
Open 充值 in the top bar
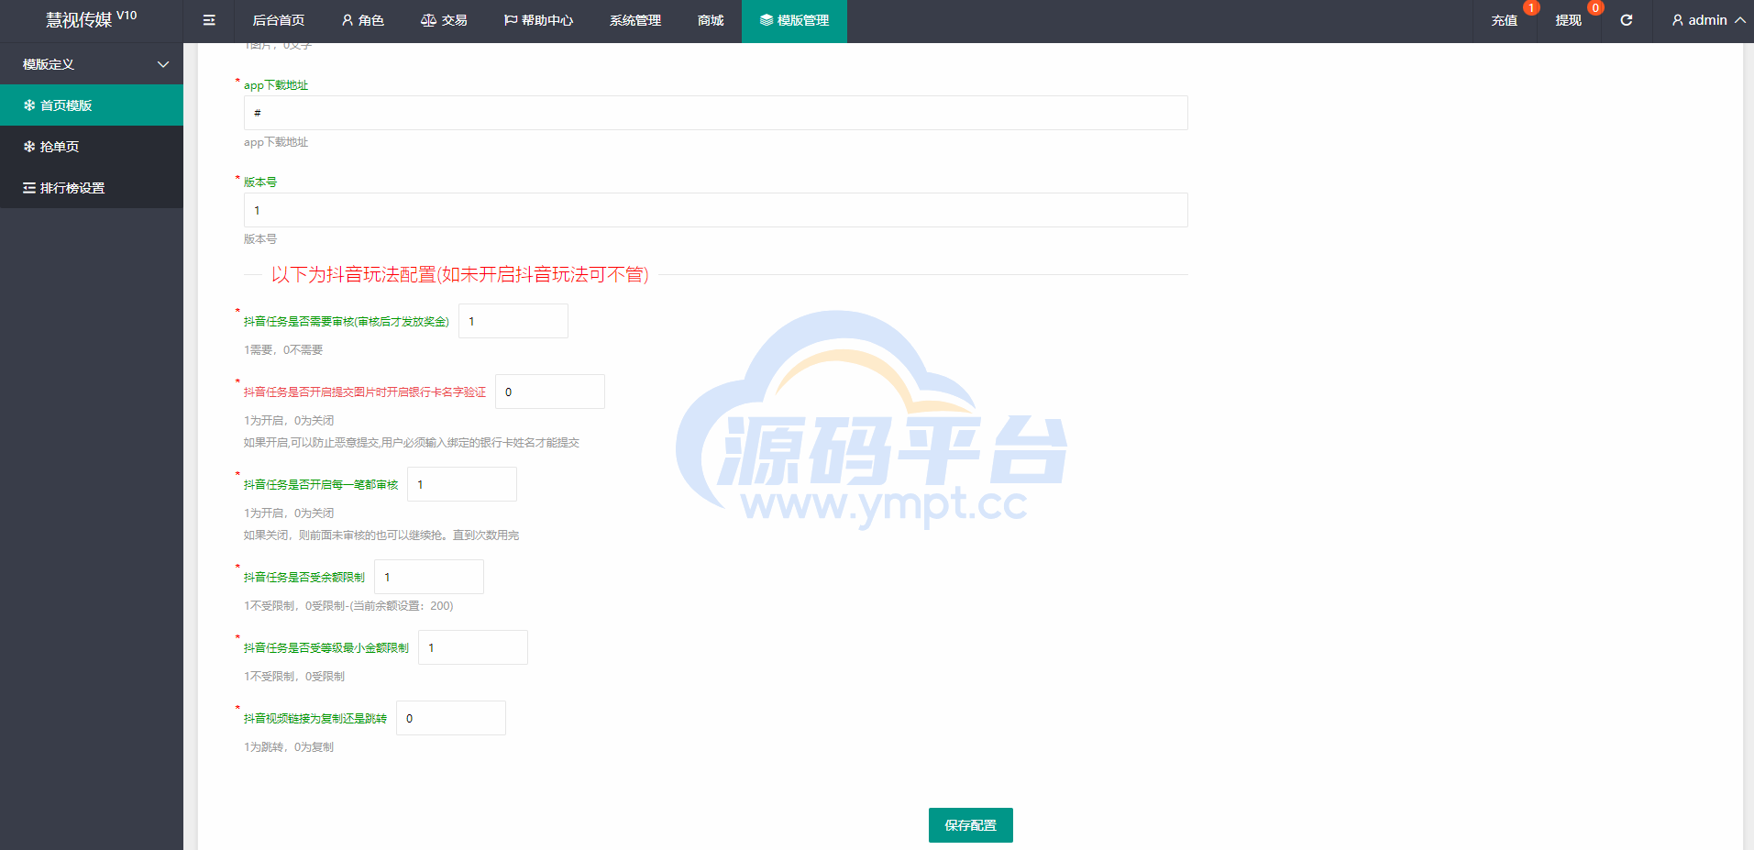(x=1505, y=20)
